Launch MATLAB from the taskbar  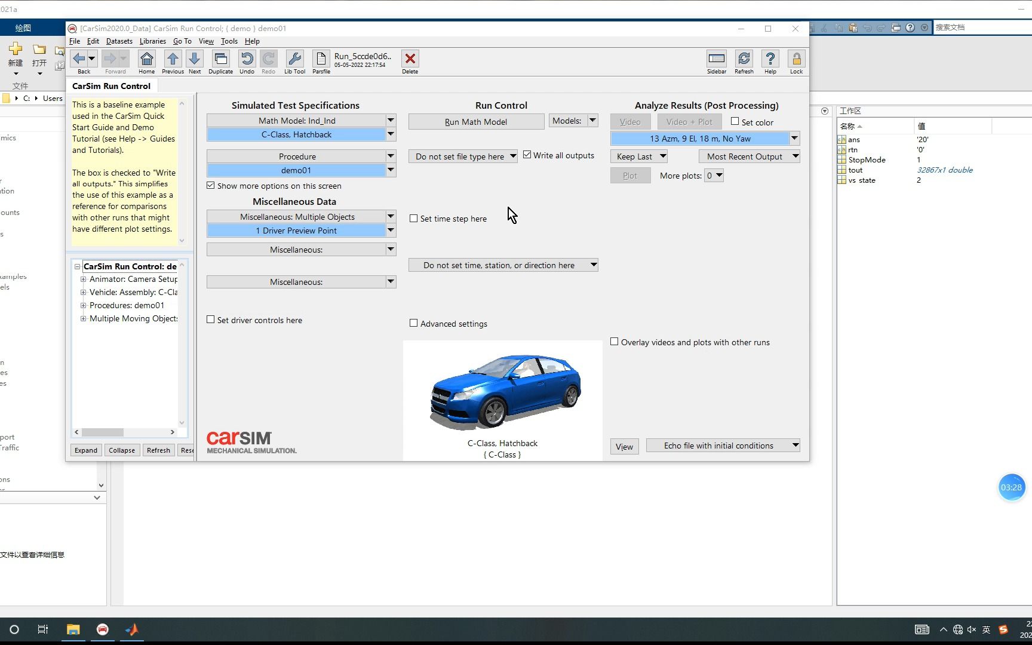[x=131, y=629]
